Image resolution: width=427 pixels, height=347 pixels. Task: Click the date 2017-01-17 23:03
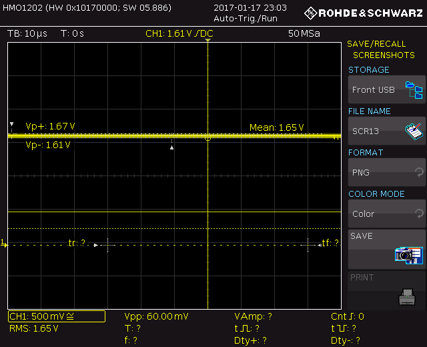250,7
